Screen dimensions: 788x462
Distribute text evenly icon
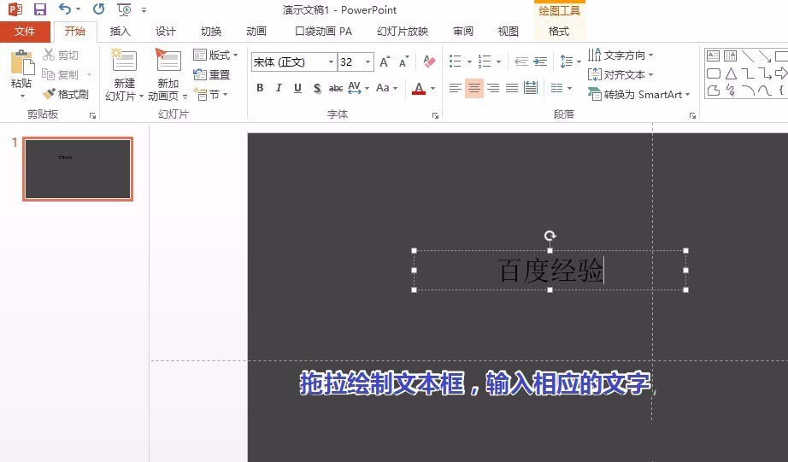tap(531, 88)
